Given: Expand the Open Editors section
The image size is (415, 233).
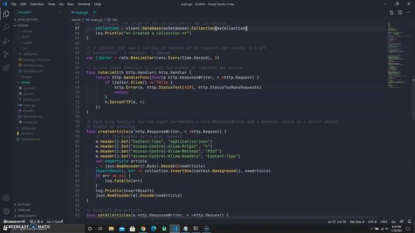Looking at the screenshot, I should [x=27, y=19].
